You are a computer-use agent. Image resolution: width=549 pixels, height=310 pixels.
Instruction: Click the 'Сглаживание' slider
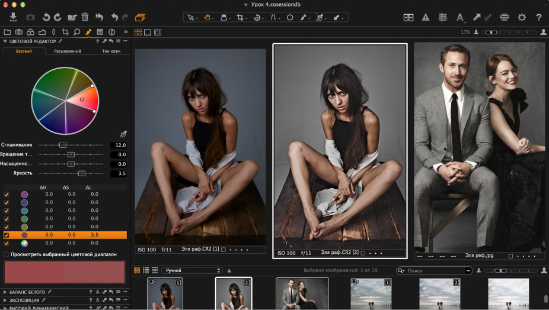(63, 145)
